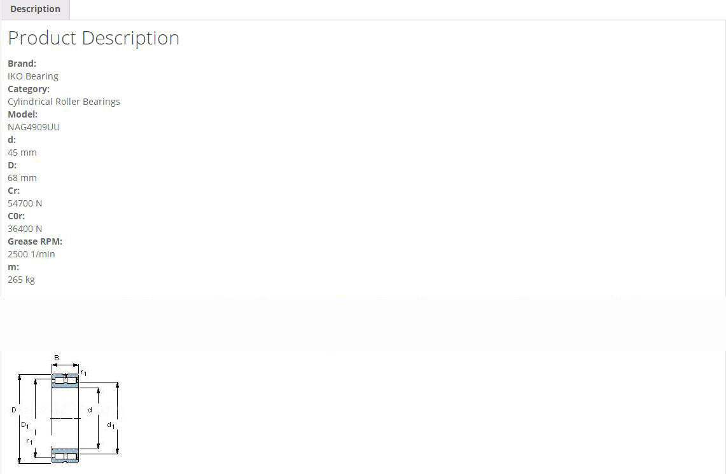
Task: Click the Cylindrical Roller Bearings category
Action: pos(64,102)
